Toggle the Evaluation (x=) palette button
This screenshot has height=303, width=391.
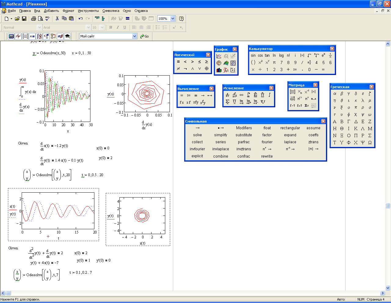tap(32, 36)
